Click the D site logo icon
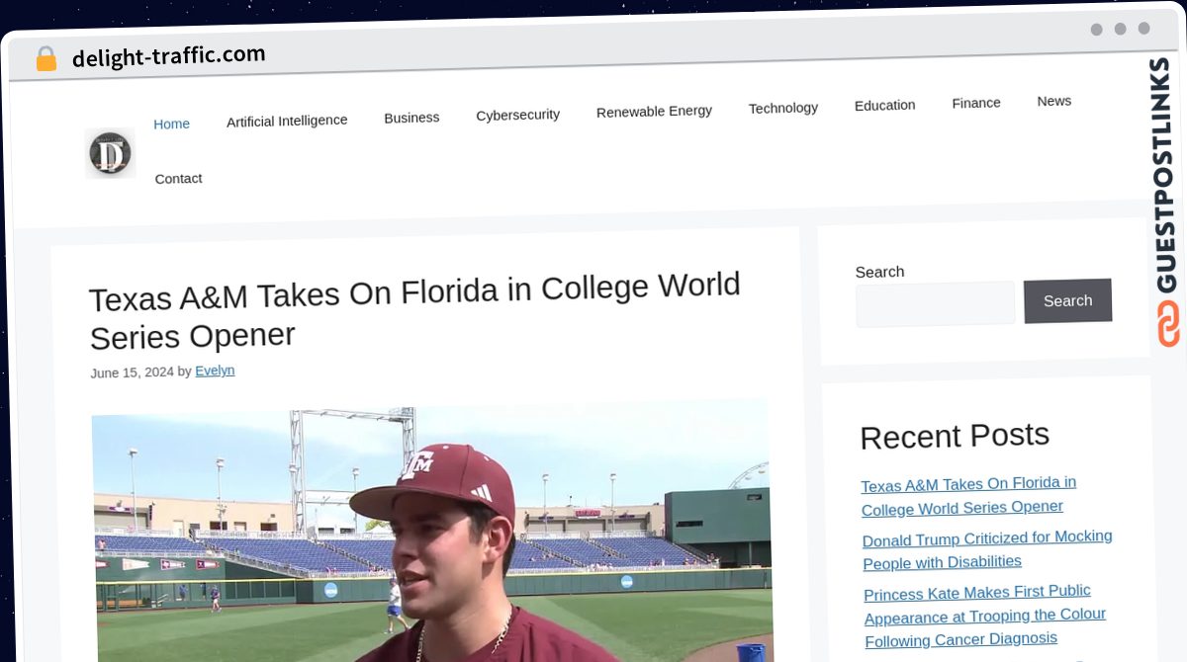Image resolution: width=1187 pixels, height=662 pixels. (x=110, y=153)
